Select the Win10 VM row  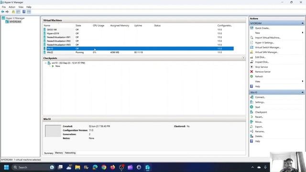[138, 49]
